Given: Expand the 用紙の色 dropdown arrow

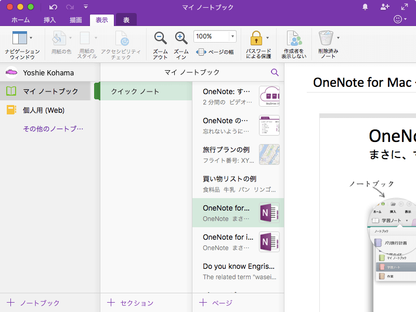Looking at the screenshot, I should (70, 38).
